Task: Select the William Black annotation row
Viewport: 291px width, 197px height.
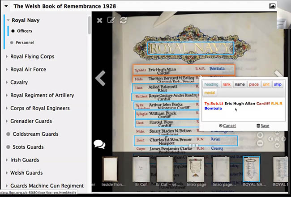Action: coord(167,115)
